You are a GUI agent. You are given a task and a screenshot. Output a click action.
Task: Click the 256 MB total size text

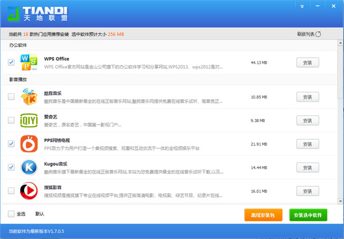click(116, 34)
